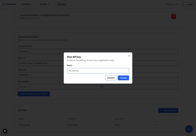196x136 pixels.
Task: Cancel the new API key creation
Action: pyautogui.click(x=111, y=78)
